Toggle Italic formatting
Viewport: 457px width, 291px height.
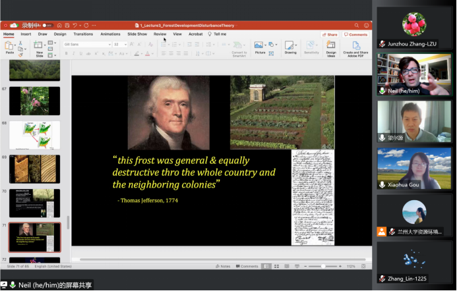pyautogui.click(x=73, y=53)
